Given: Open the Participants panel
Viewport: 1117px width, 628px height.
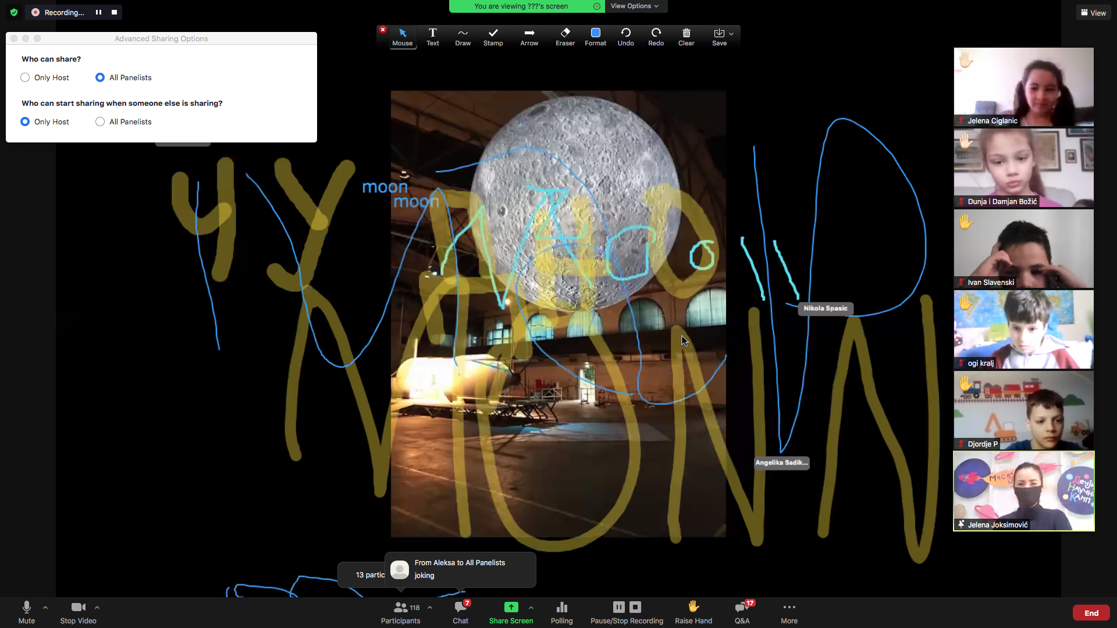Looking at the screenshot, I should pyautogui.click(x=400, y=613).
